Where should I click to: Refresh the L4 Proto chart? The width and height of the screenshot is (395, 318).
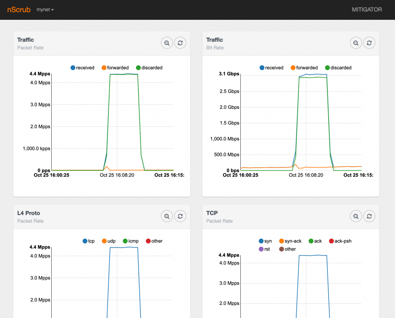coord(180,216)
